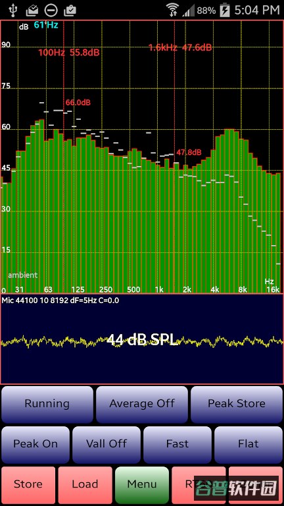Tap the cellular signal bars icon
Screen dimensions: 284x506
tap(189, 11)
